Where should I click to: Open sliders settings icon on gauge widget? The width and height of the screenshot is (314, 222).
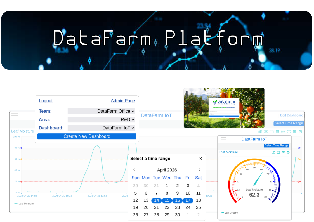[283, 152]
